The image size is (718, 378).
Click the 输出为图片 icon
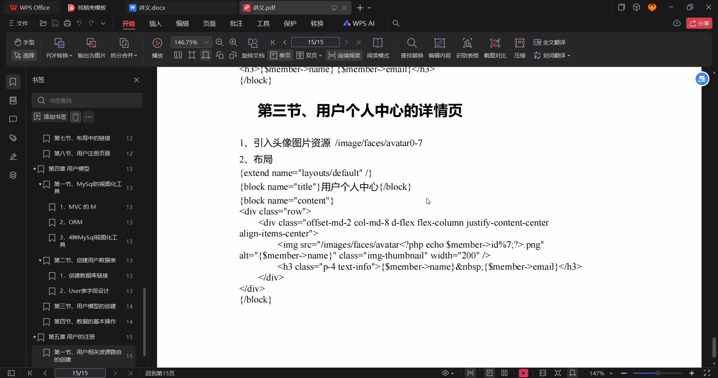(x=91, y=48)
